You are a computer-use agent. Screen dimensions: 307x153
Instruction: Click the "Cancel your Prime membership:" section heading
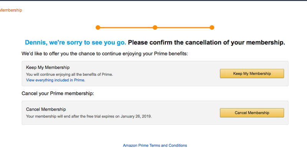click(58, 93)
